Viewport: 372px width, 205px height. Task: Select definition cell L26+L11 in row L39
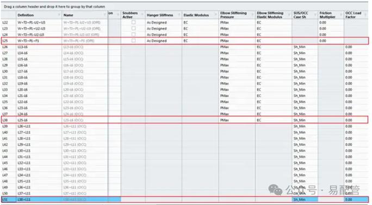pos(39,126)
